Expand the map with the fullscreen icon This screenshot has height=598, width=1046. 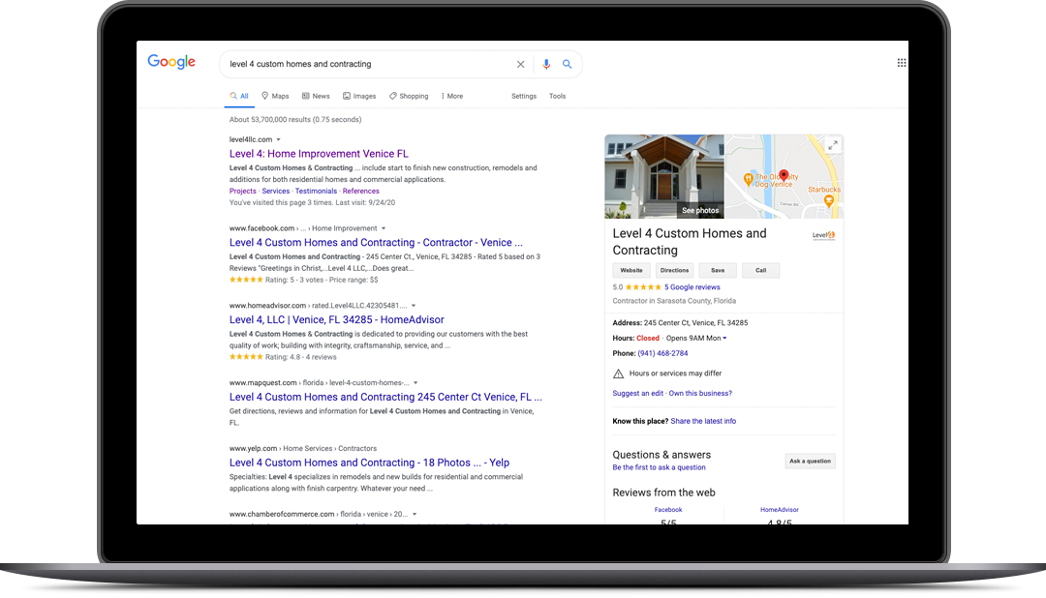(833, 145)
